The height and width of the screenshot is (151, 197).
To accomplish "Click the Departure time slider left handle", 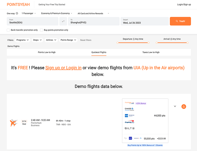I will (117, 43).
